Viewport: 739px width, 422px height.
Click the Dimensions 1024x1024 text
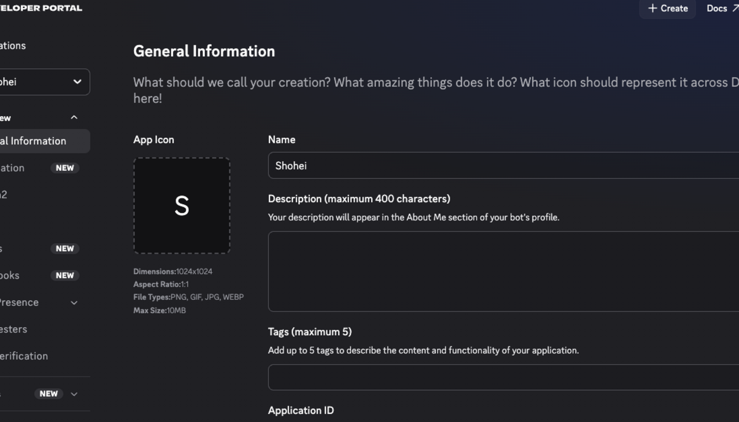point(173,272)
